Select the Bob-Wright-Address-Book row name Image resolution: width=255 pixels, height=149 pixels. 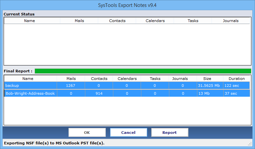point(31,93)
